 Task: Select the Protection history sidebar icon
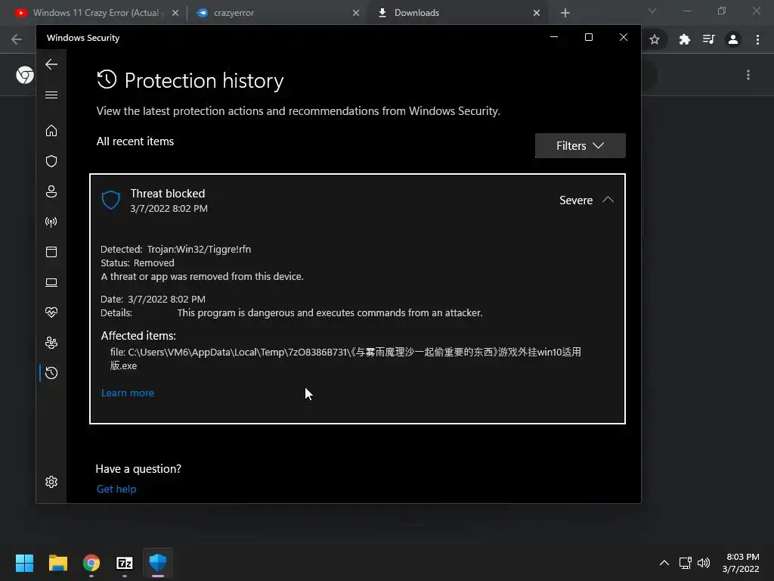(51, 373)
